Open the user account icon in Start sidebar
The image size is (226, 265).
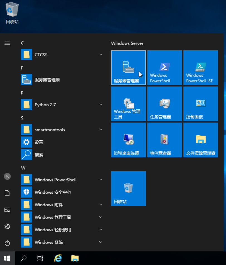coord(7,176)
